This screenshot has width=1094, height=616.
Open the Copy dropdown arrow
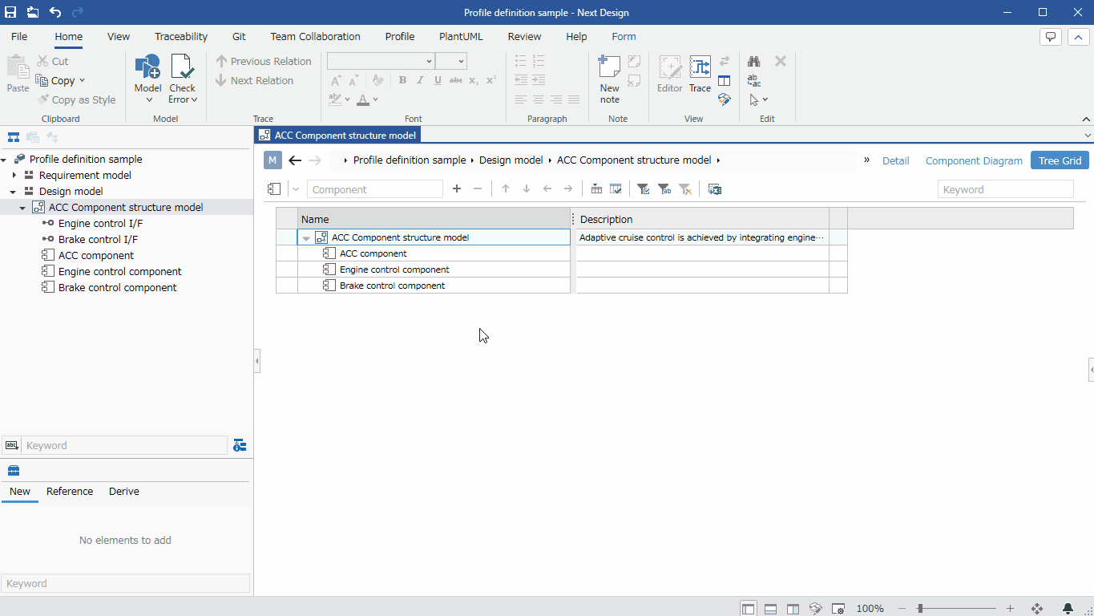[82, 80]
